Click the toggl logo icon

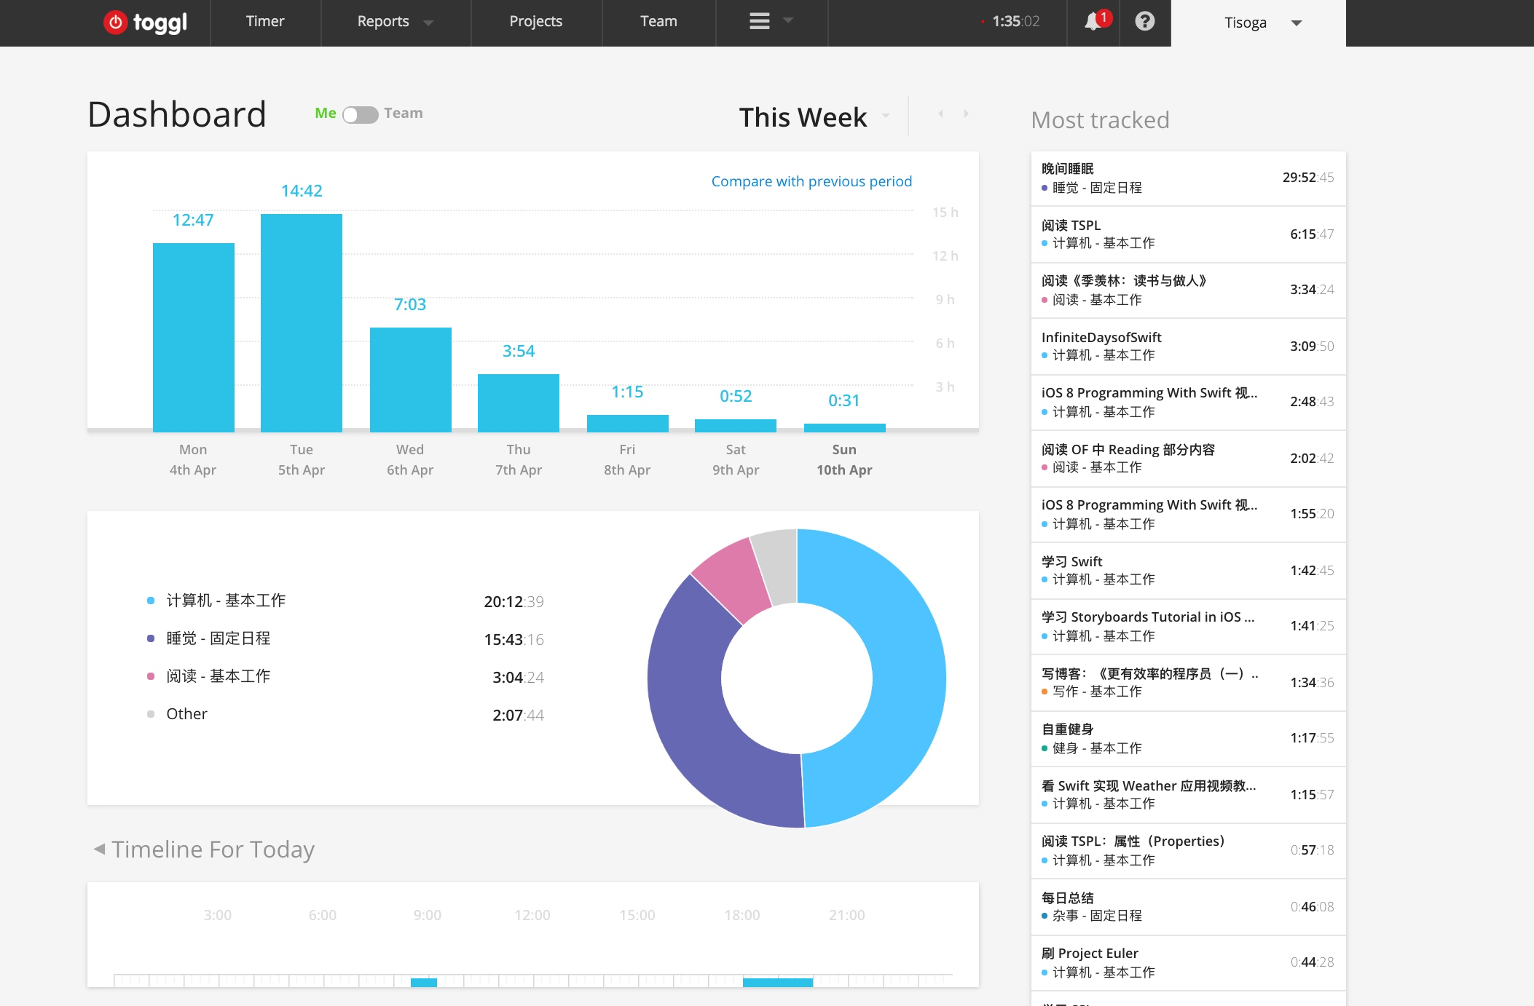pos(116,23)
